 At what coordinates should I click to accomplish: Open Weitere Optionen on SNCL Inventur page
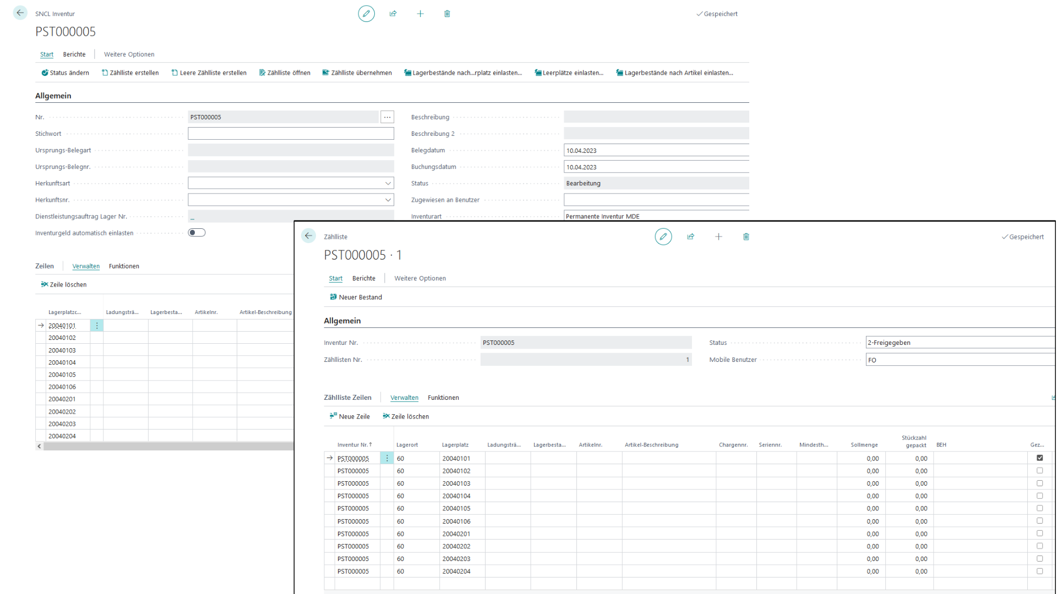coord(129,54)
